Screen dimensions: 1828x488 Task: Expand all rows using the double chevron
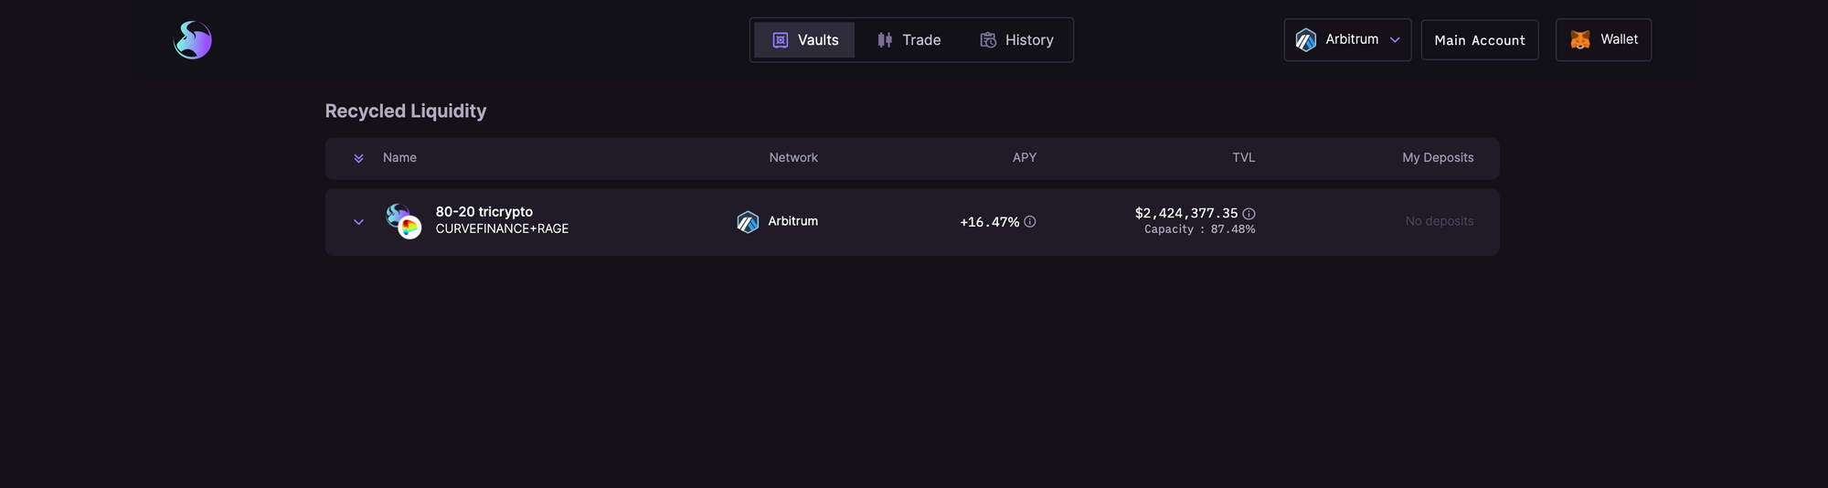point(358,158)
